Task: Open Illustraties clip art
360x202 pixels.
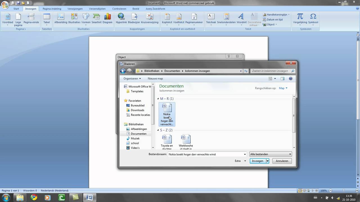Action: [74, 18]
